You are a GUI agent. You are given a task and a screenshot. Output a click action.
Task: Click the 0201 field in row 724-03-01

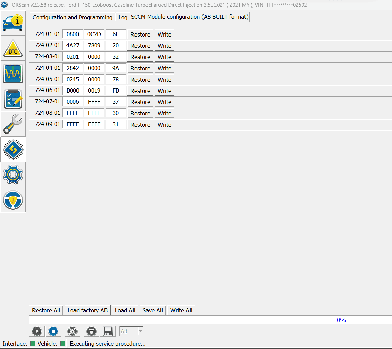pyautogui.click(x=73, y=57)
